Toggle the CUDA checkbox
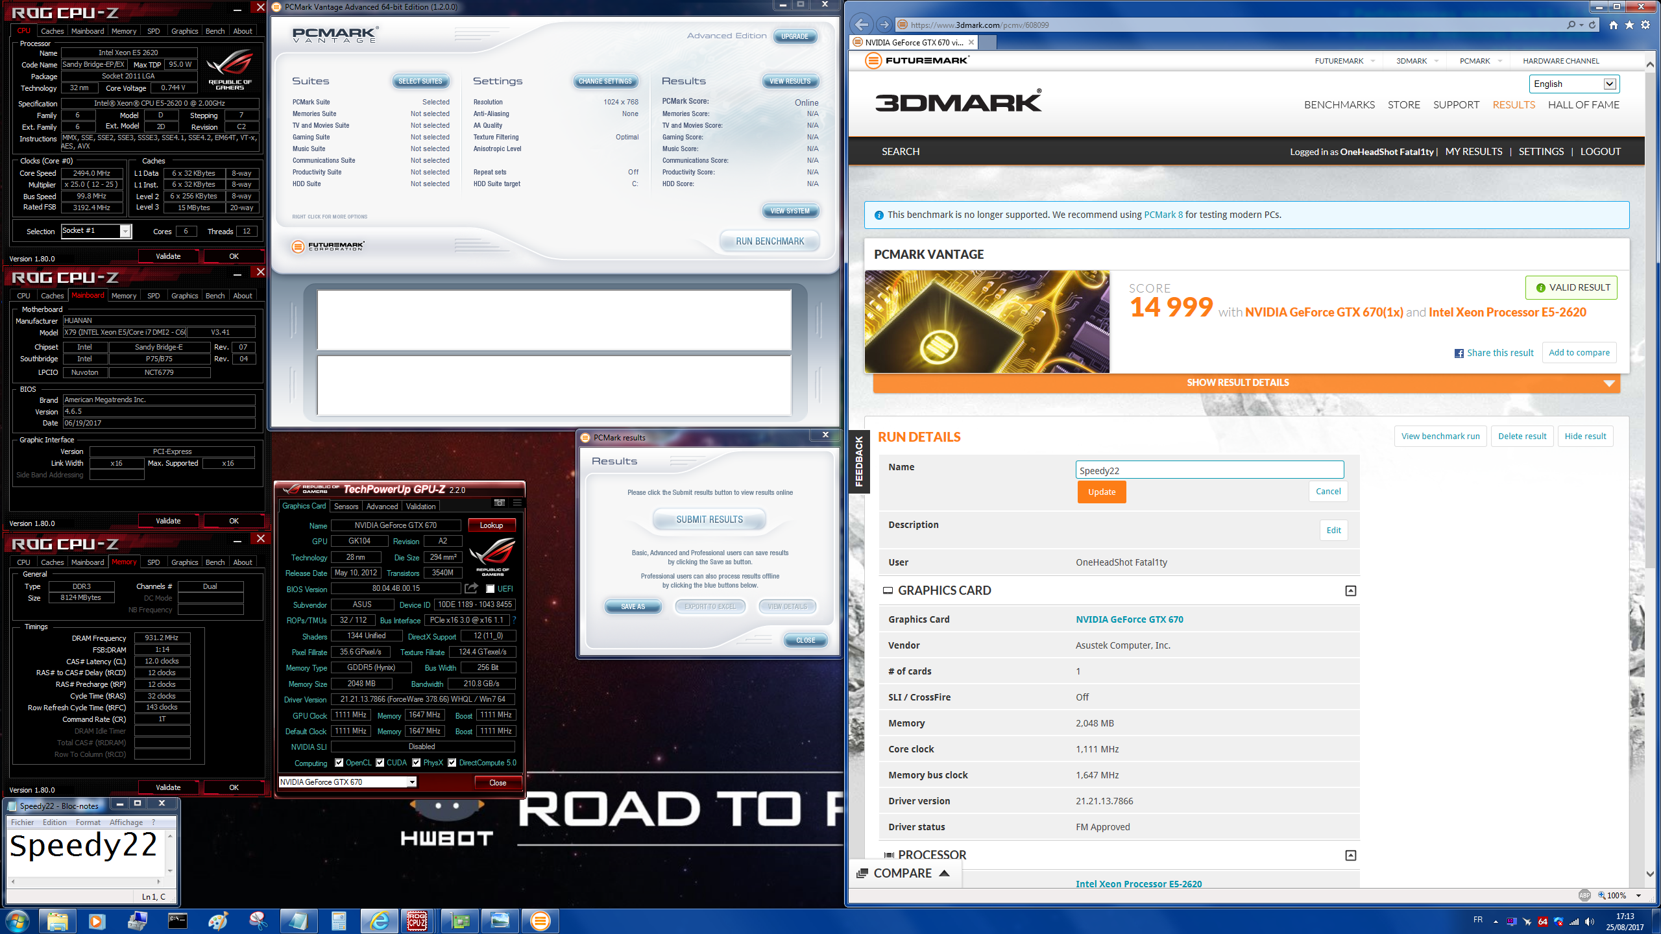 tap(380, 763)
